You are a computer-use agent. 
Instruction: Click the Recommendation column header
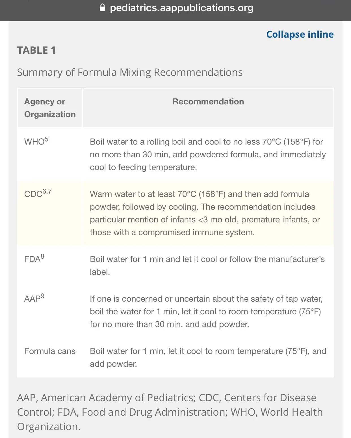point(208,102)
